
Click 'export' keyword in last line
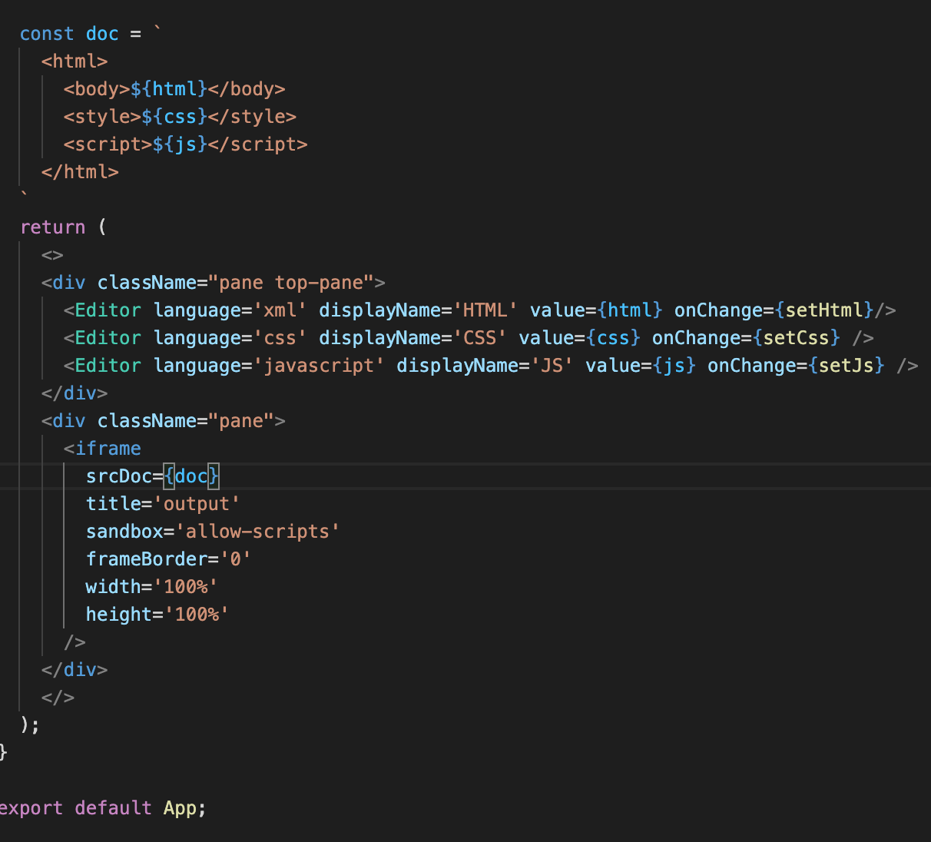pos(31,808)
